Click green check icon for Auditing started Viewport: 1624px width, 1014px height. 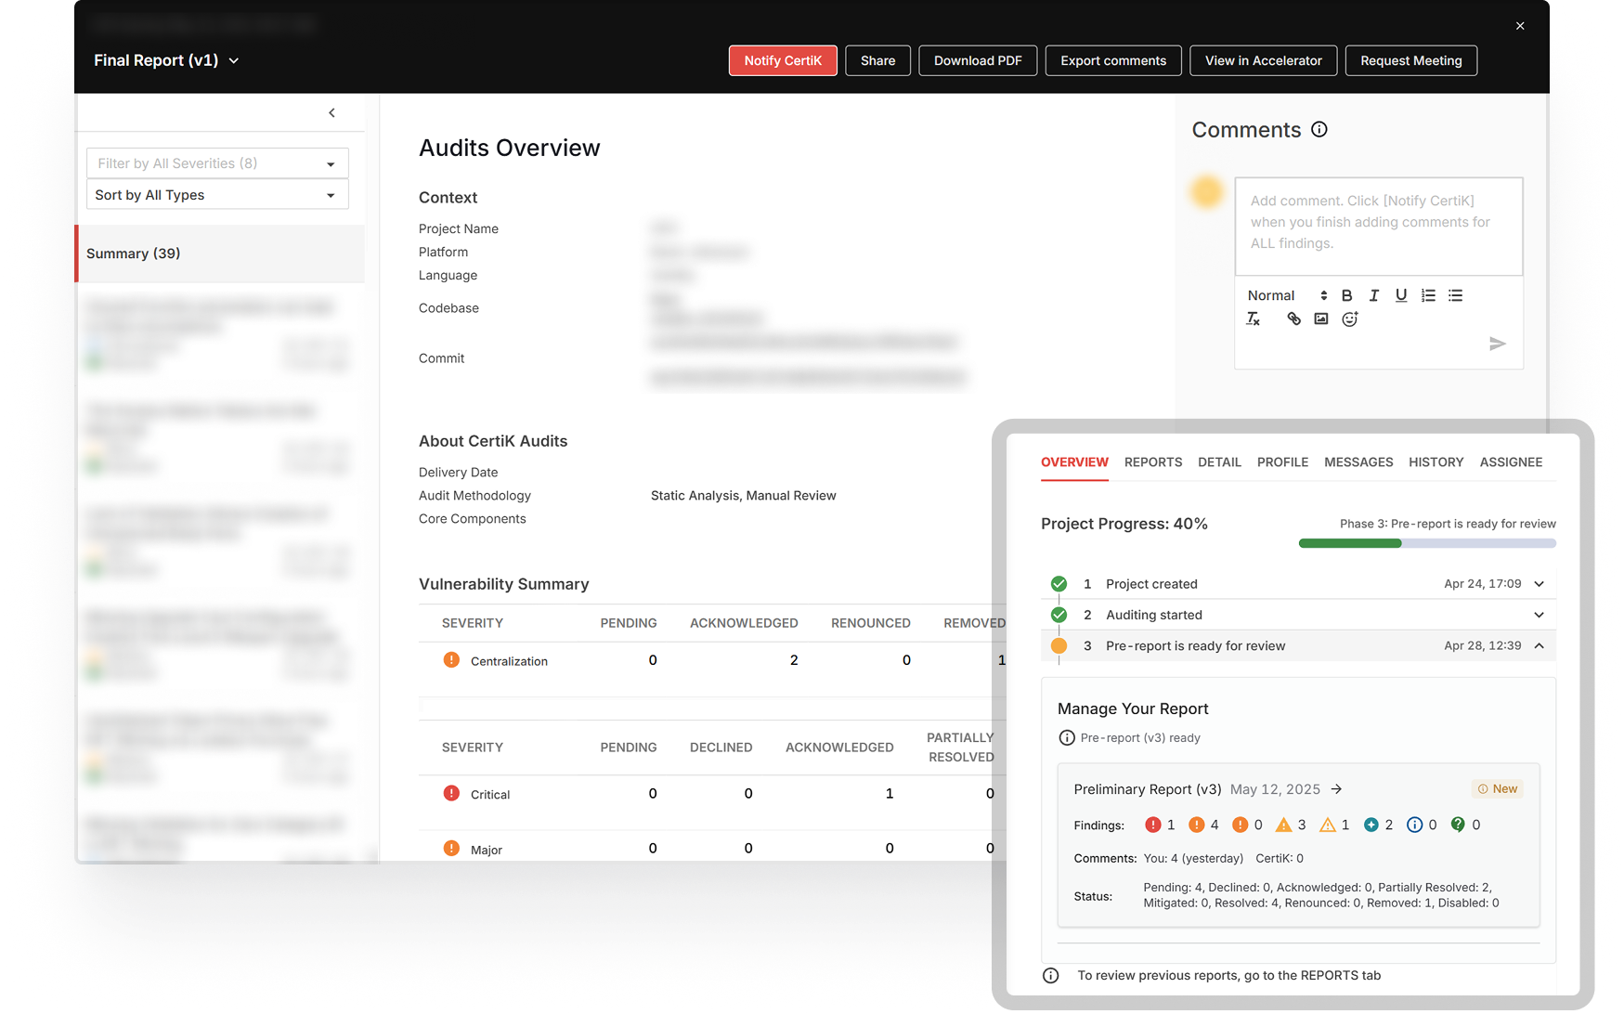(1059, 615)
